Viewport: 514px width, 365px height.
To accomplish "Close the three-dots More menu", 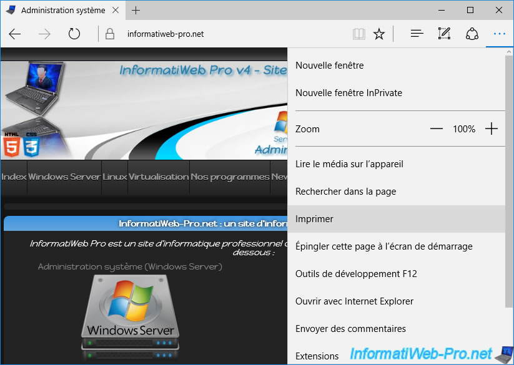I will (499, 34).
